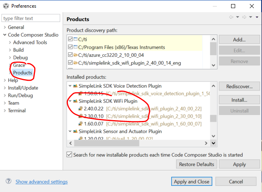262x192 pixels.
Task: Click the back navigation arrow icon
Action: tap(231, 17)
